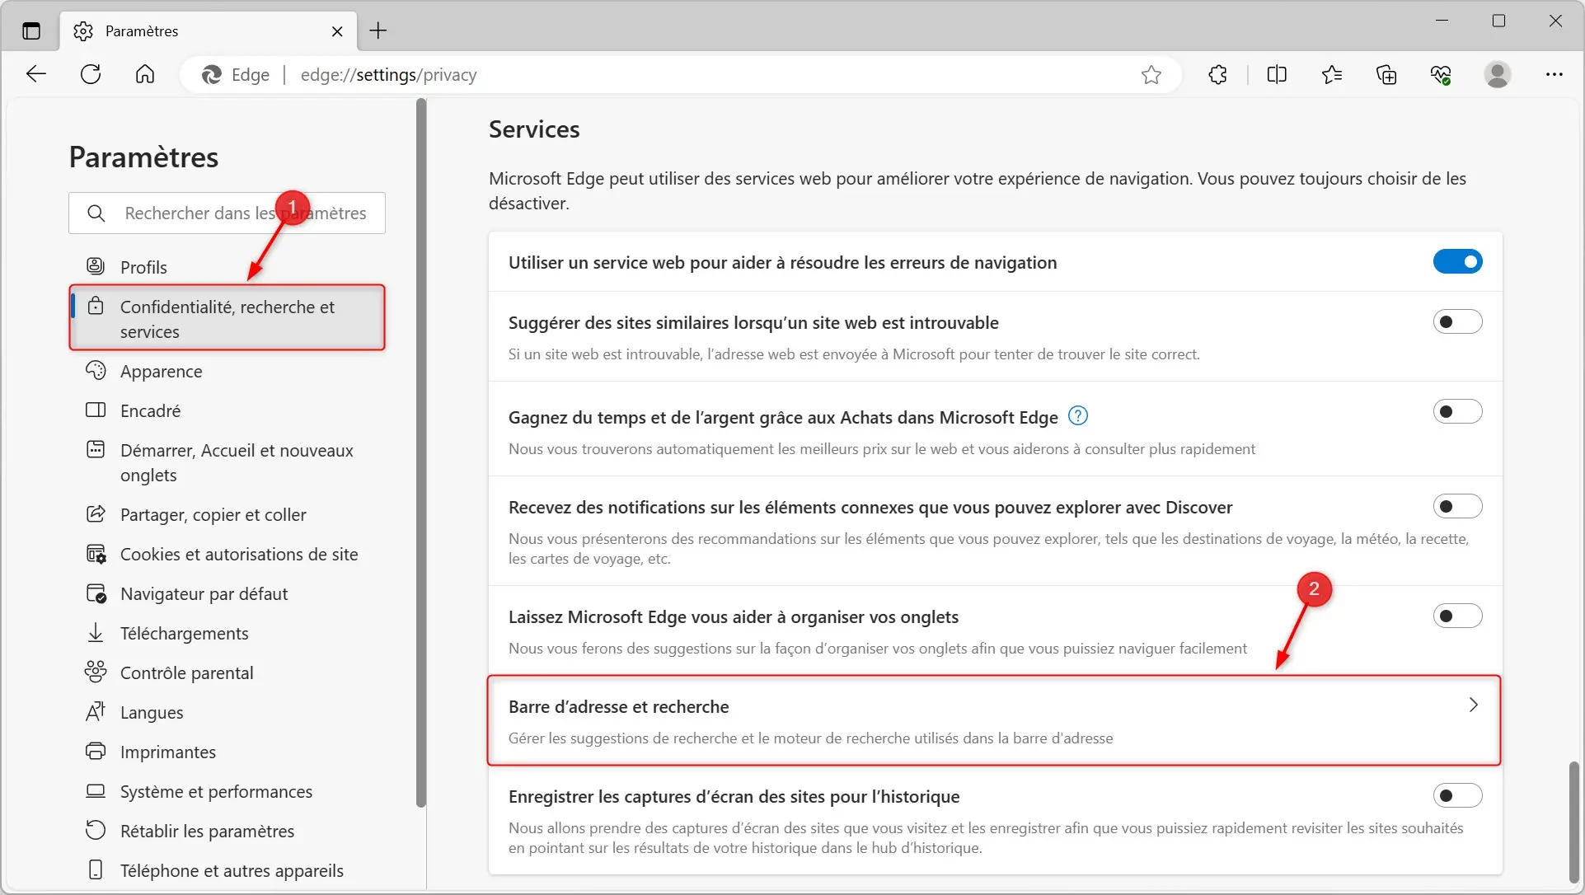Open the Extensions puzzle icon
This screenshot has width=1585, height=895.
click(1217, 75)
